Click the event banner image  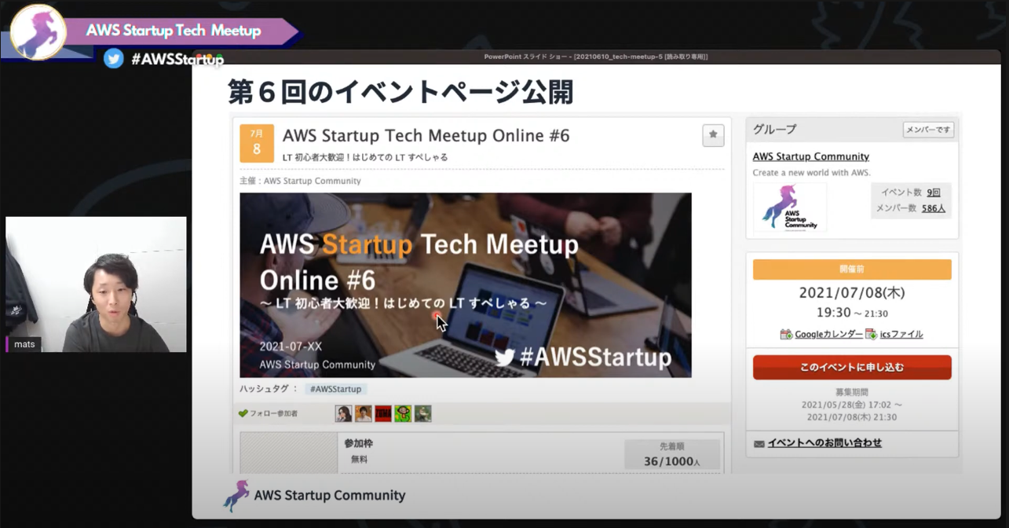466,285
